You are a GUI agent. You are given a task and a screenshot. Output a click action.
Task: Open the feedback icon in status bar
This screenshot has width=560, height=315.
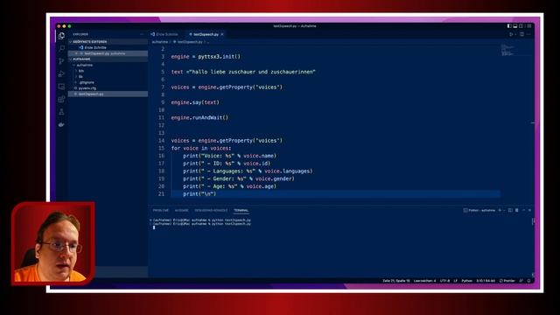(521, 281)
